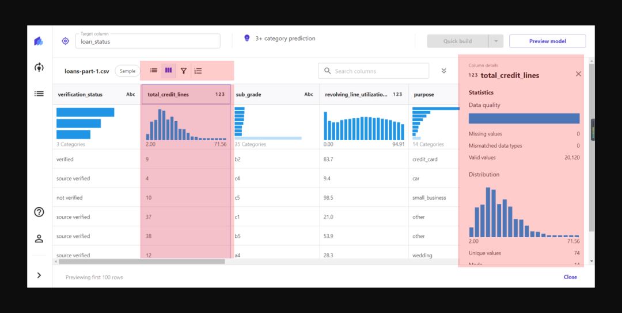
Task: Click the '3+ category prediction' label
Action: (x=285, y=38)
